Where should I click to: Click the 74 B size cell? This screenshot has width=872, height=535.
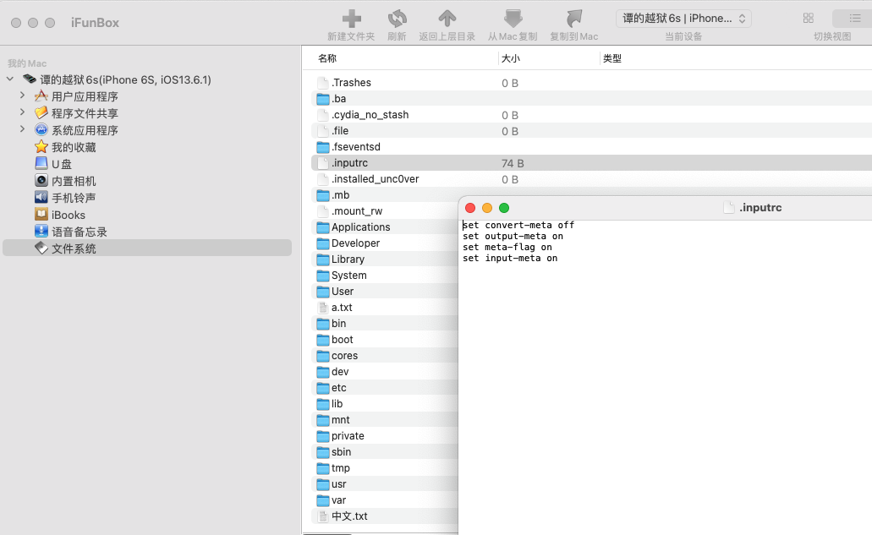point(513,163)
